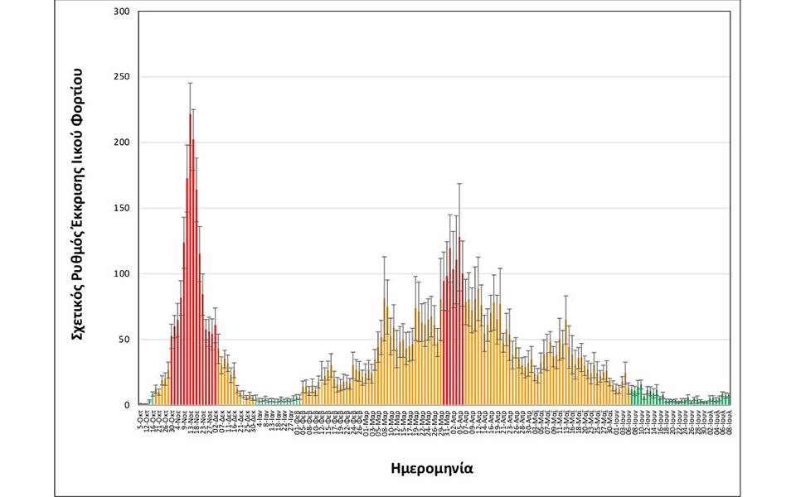This screenshot has height=497, width=796.
Task: Select the 300 y-axis tick label
Action: pyautogui.click(x=120, y=12)
